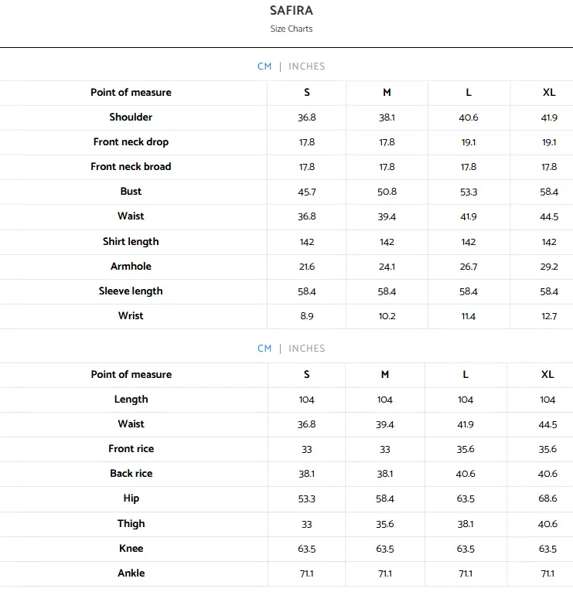This screenshot has width=573, height=592.
Task: Click the Shirt length row label
Action: [131, 242]
